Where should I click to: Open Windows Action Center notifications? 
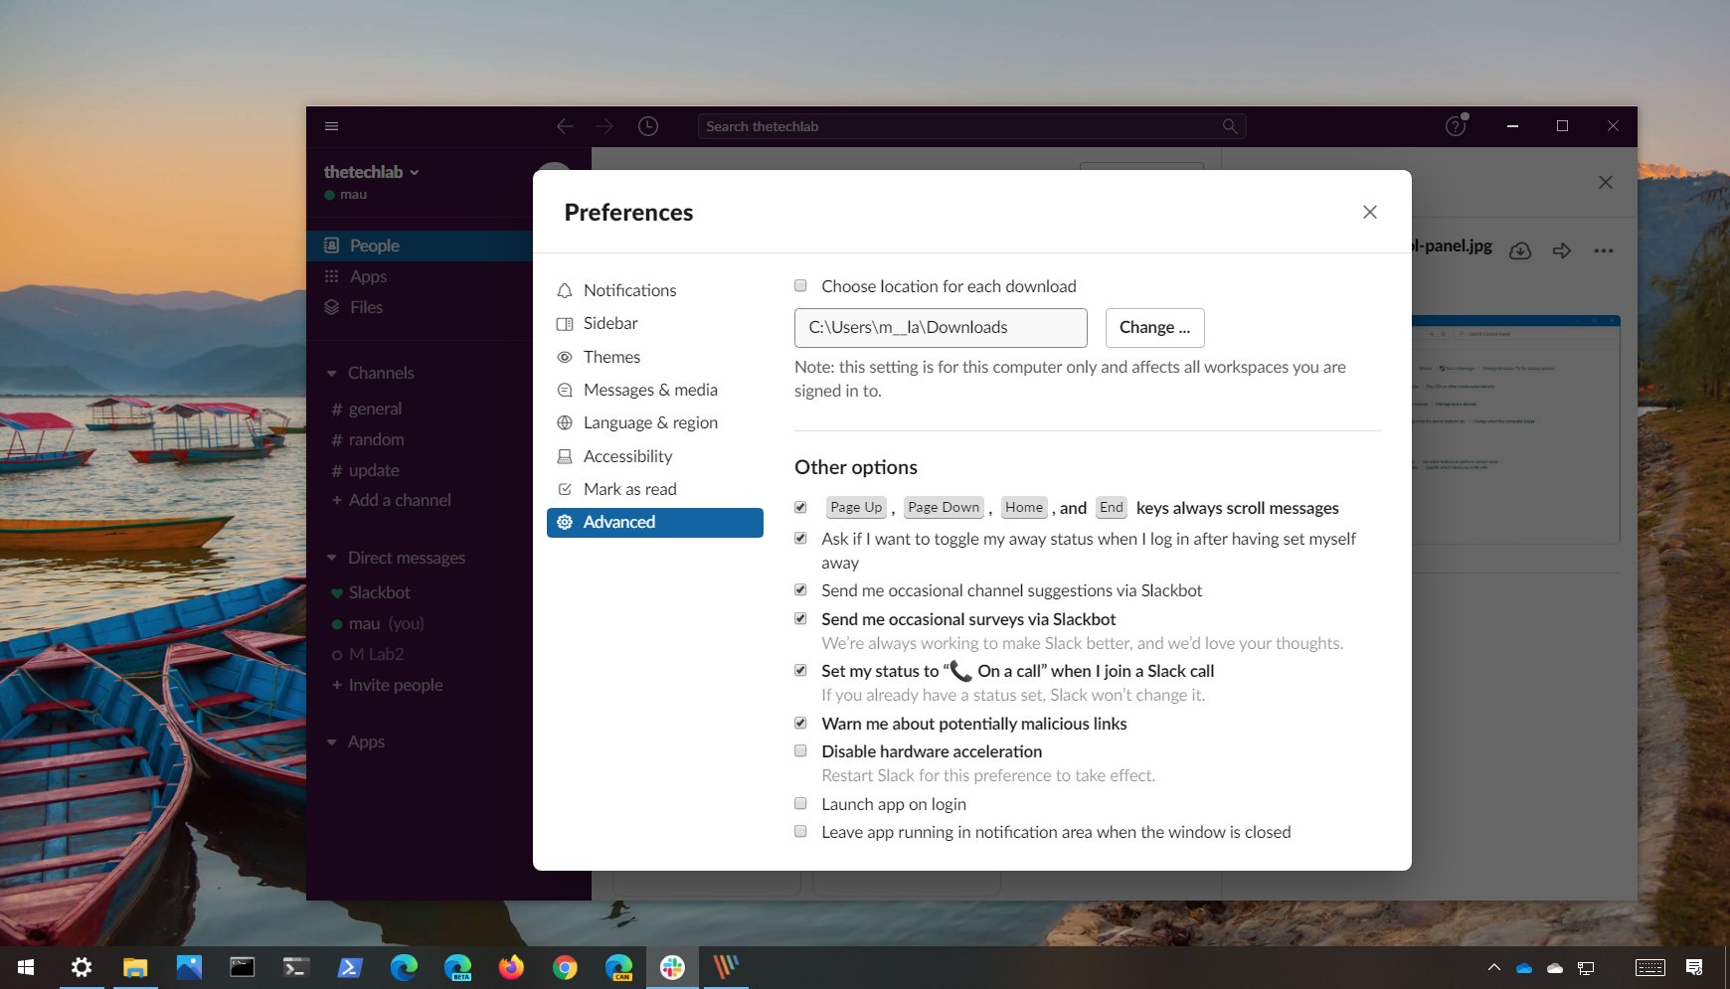[1694, 967]
